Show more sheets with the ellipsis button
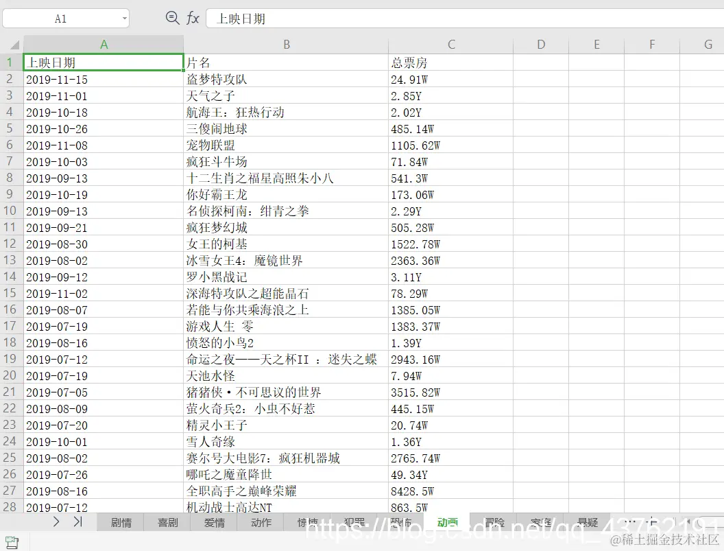Image resolution: width=724 pixels, height=551 pixels. point(629,522)
